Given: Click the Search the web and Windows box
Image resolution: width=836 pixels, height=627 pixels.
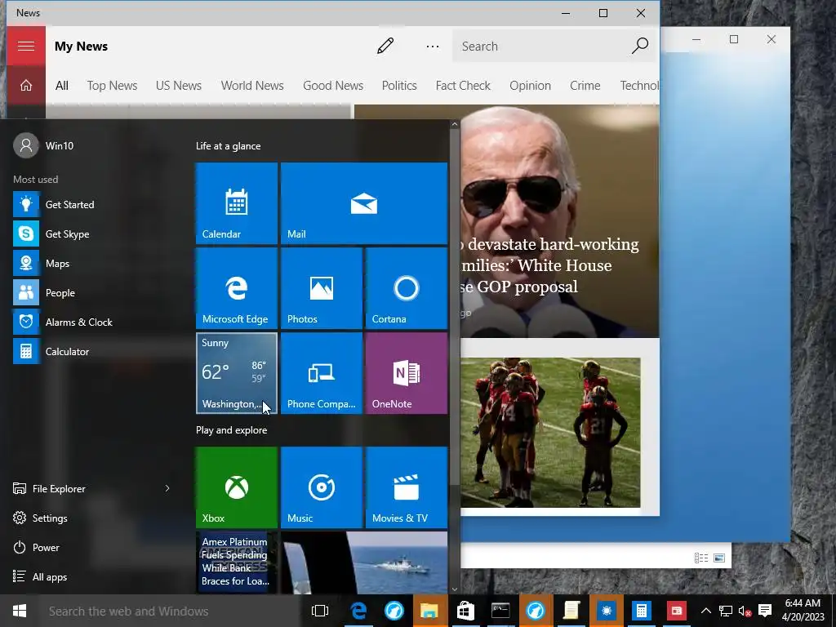Looking at the screenshot, I should click(x=171, y=611).
